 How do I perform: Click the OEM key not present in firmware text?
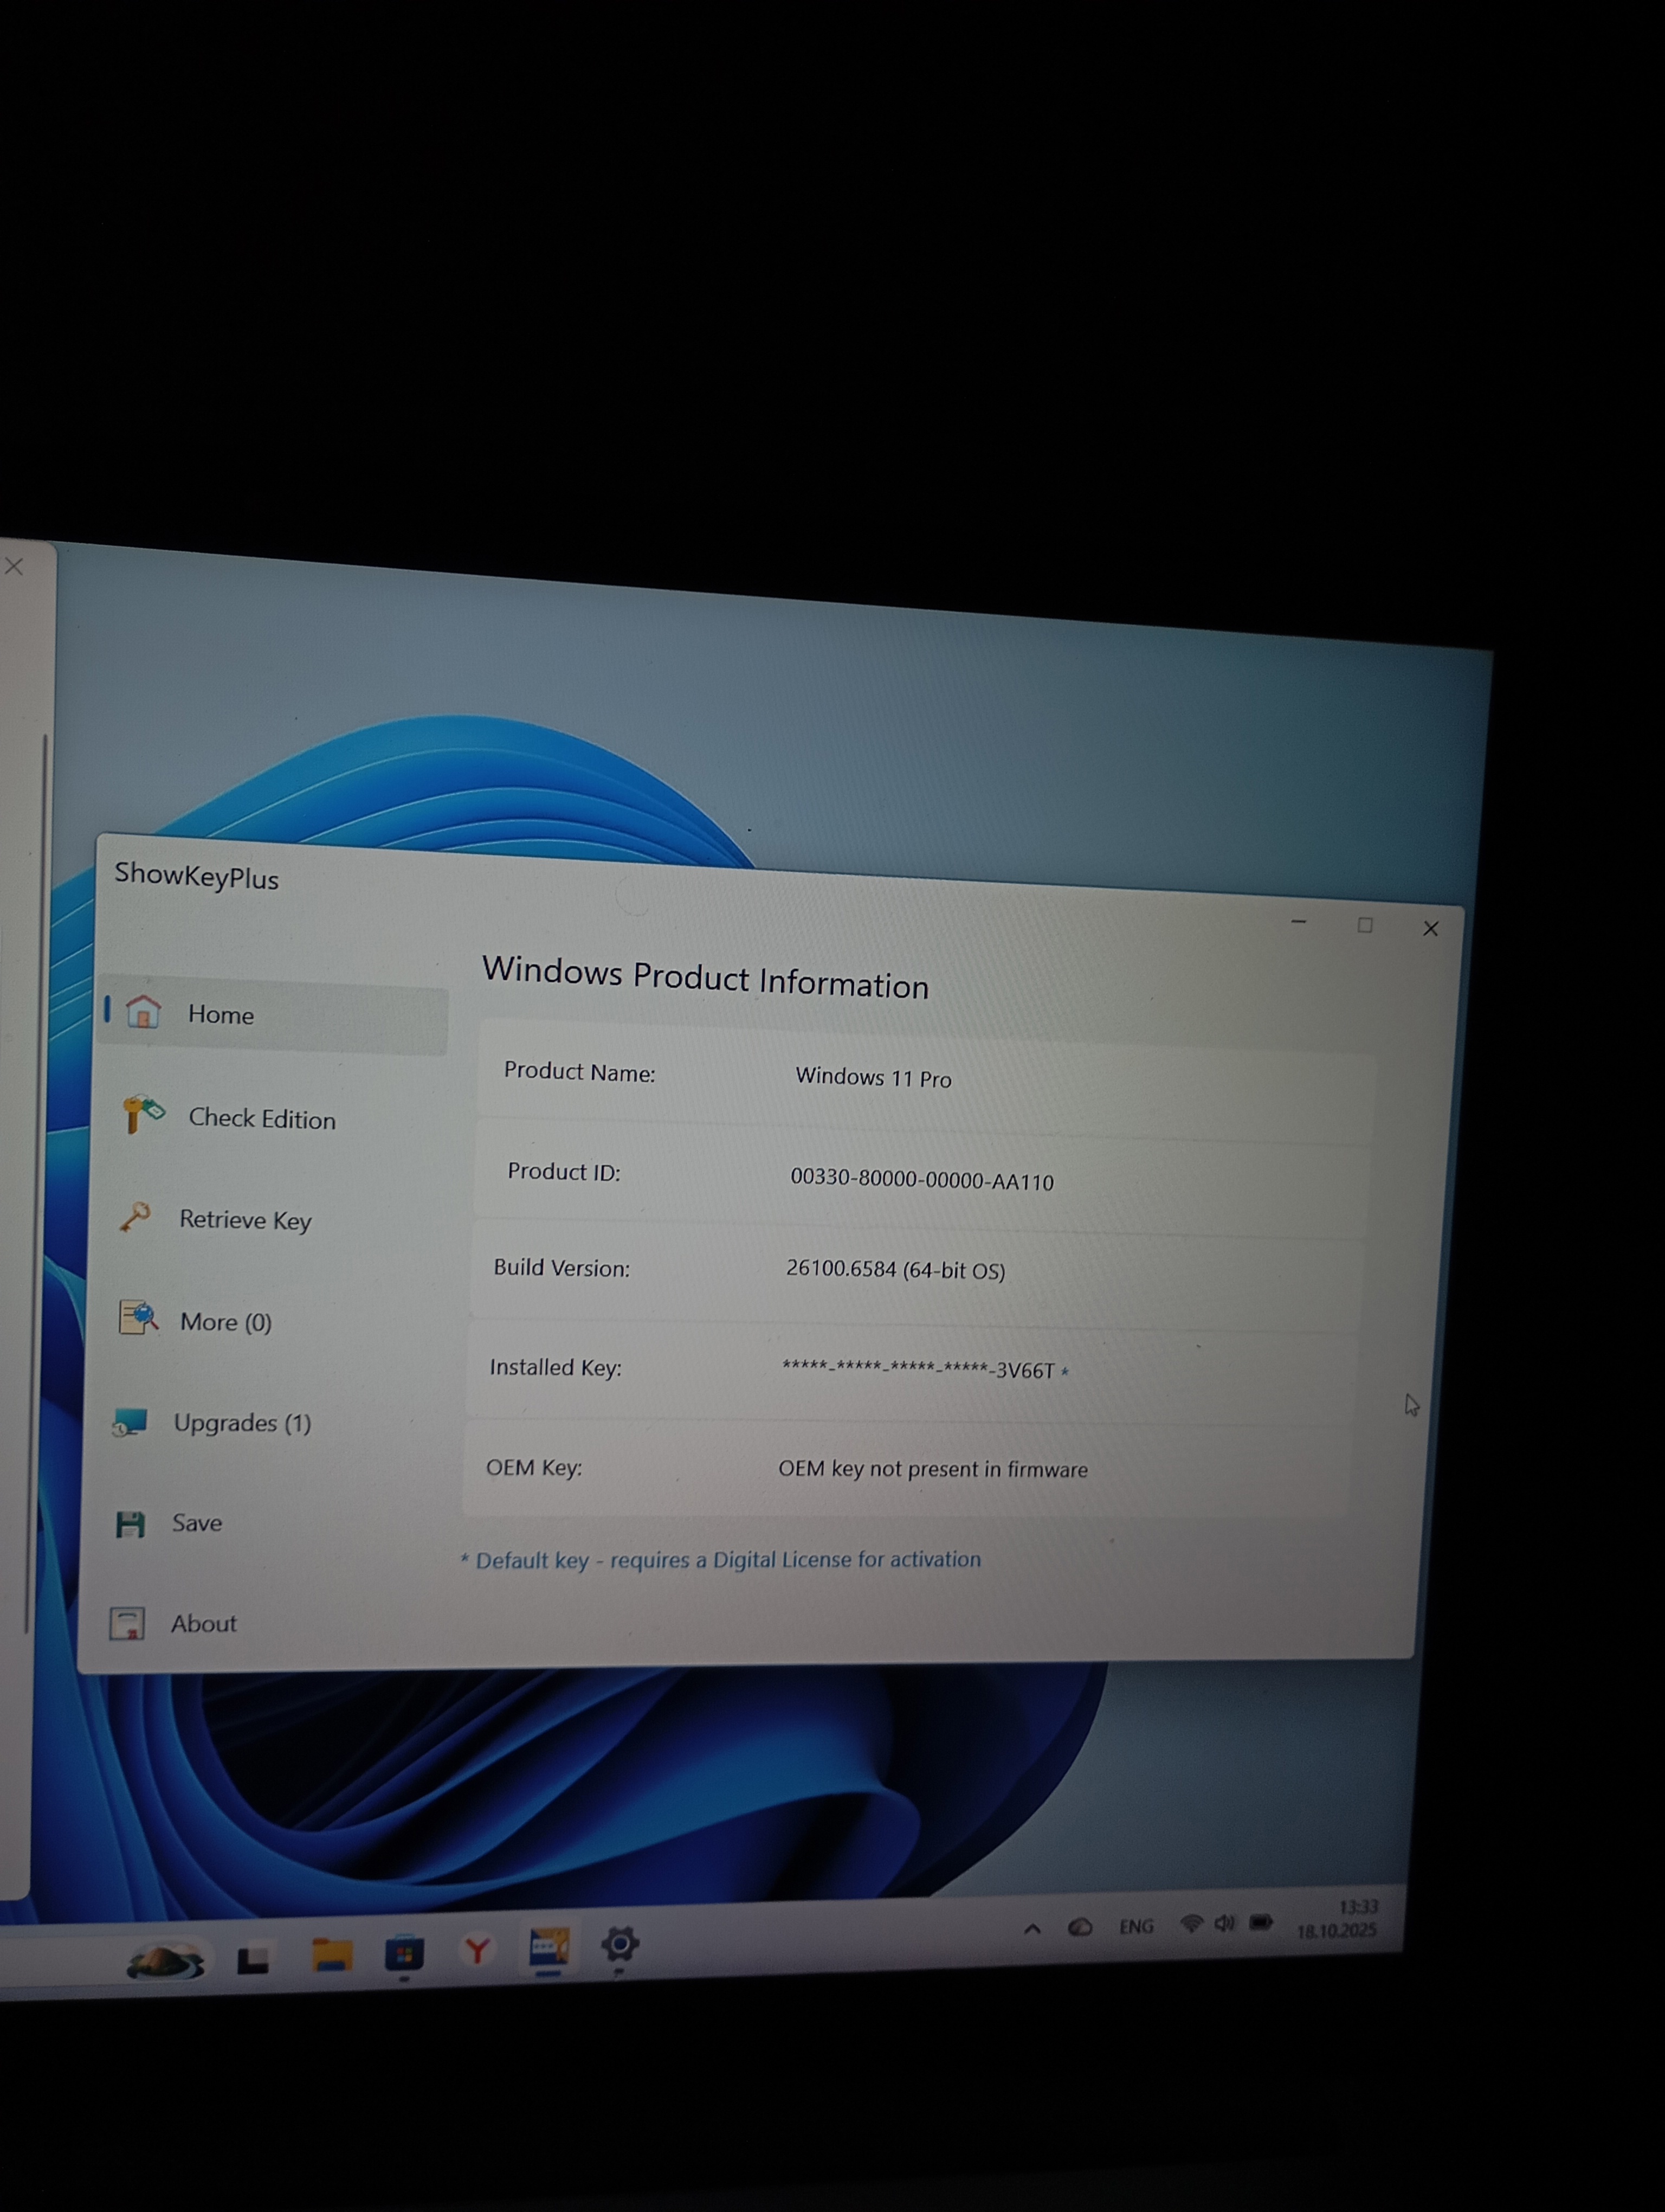[932, 1469]
